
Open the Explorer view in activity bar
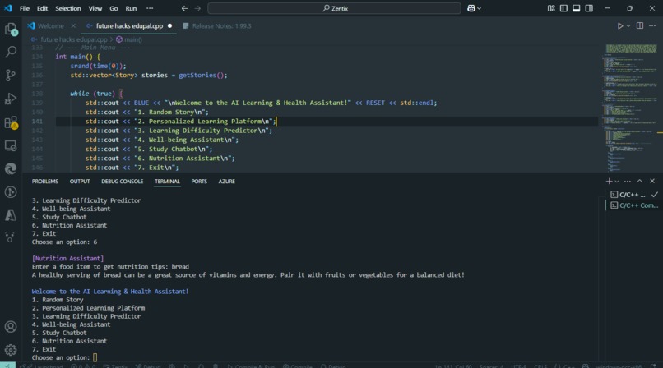pos(11,29)
